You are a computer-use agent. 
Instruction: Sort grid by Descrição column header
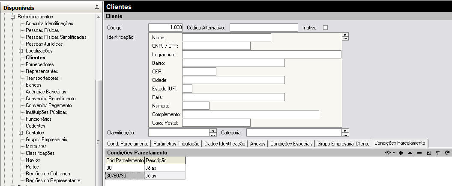165,160
